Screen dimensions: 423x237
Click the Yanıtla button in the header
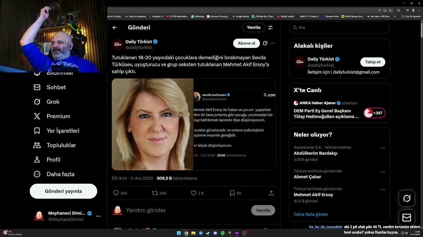[253, 27]
